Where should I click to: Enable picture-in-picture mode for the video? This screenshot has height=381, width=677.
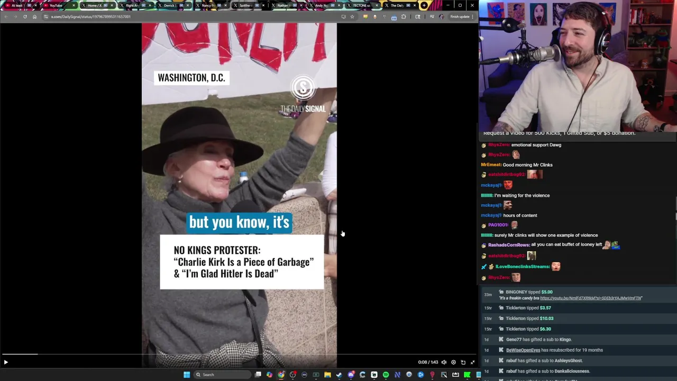[x=463, y=362]
